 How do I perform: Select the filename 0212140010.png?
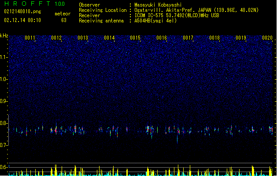(22, 11)
